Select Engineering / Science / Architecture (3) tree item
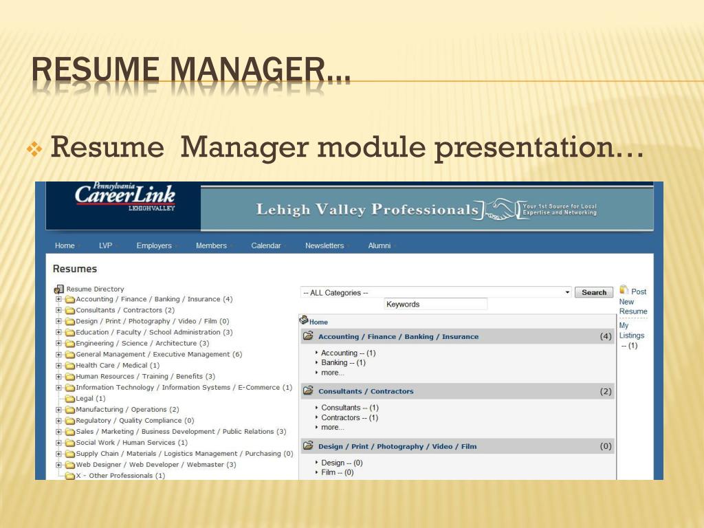The height and width of the screenshot is (528, 704). (142, 343)
